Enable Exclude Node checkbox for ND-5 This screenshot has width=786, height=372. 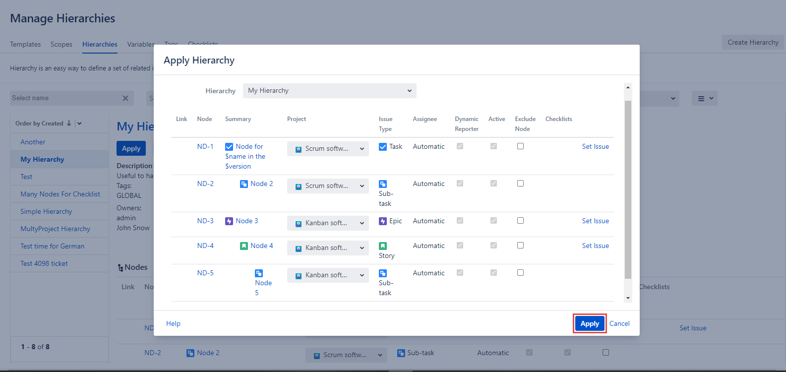[520, 273]
